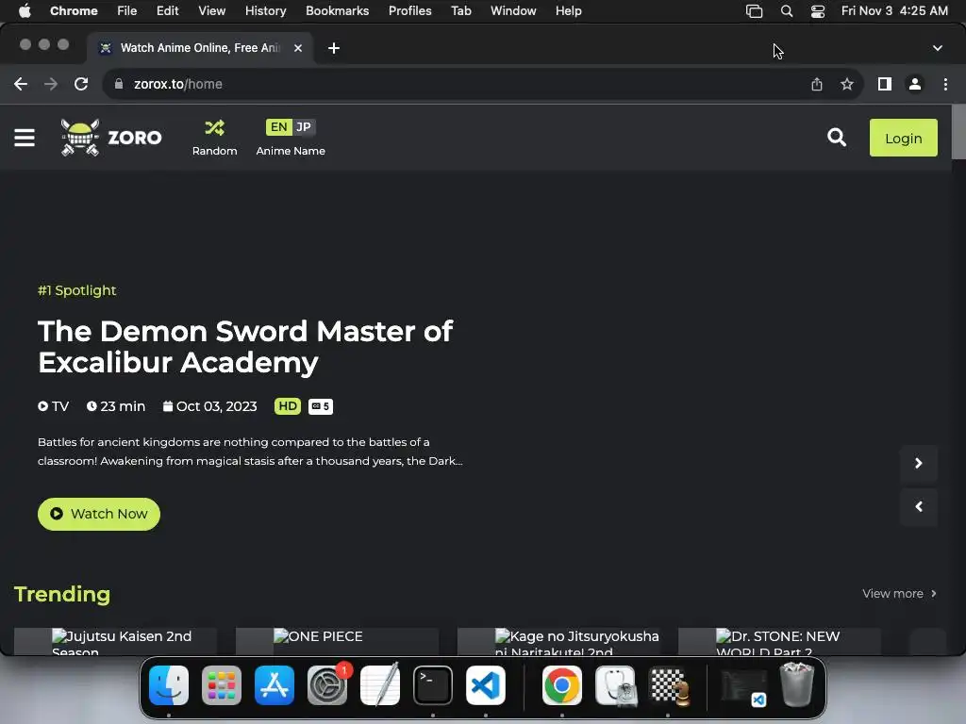Launch App Store from the dock
Screen dimensions: 966x724
[275, 685]
